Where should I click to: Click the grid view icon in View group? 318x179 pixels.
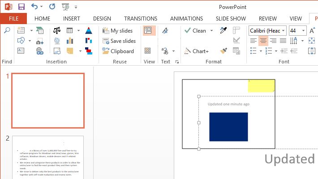[147, 51]
